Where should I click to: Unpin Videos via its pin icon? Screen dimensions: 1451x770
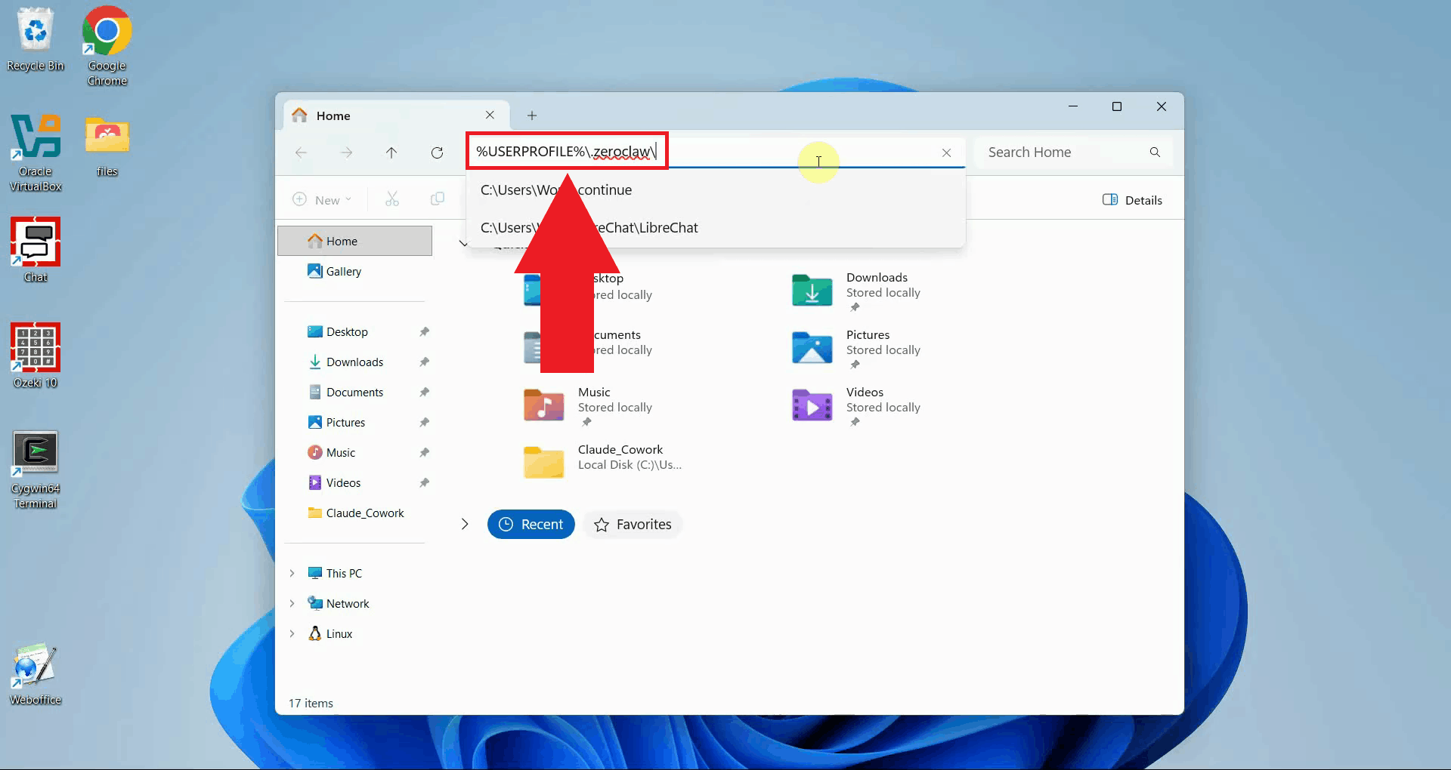click(424, 482)
